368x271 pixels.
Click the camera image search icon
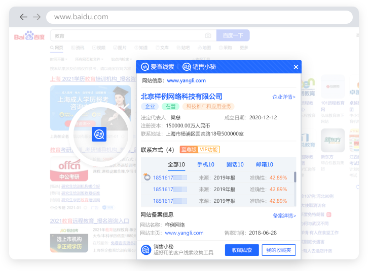tap(208, 35)
